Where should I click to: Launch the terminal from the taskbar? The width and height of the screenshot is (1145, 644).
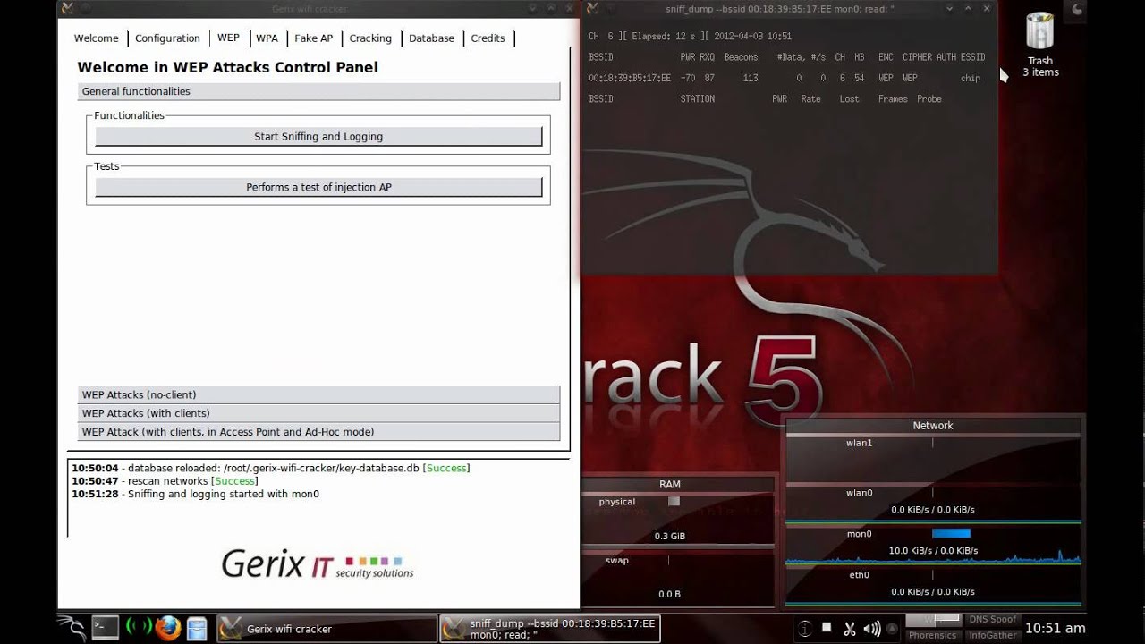click(106, 628)
